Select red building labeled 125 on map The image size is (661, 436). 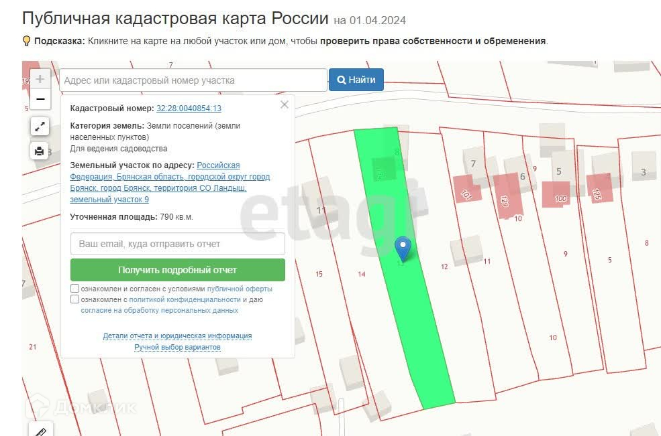(x=600, y=188)
